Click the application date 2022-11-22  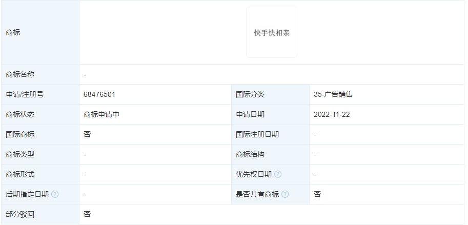332,115
